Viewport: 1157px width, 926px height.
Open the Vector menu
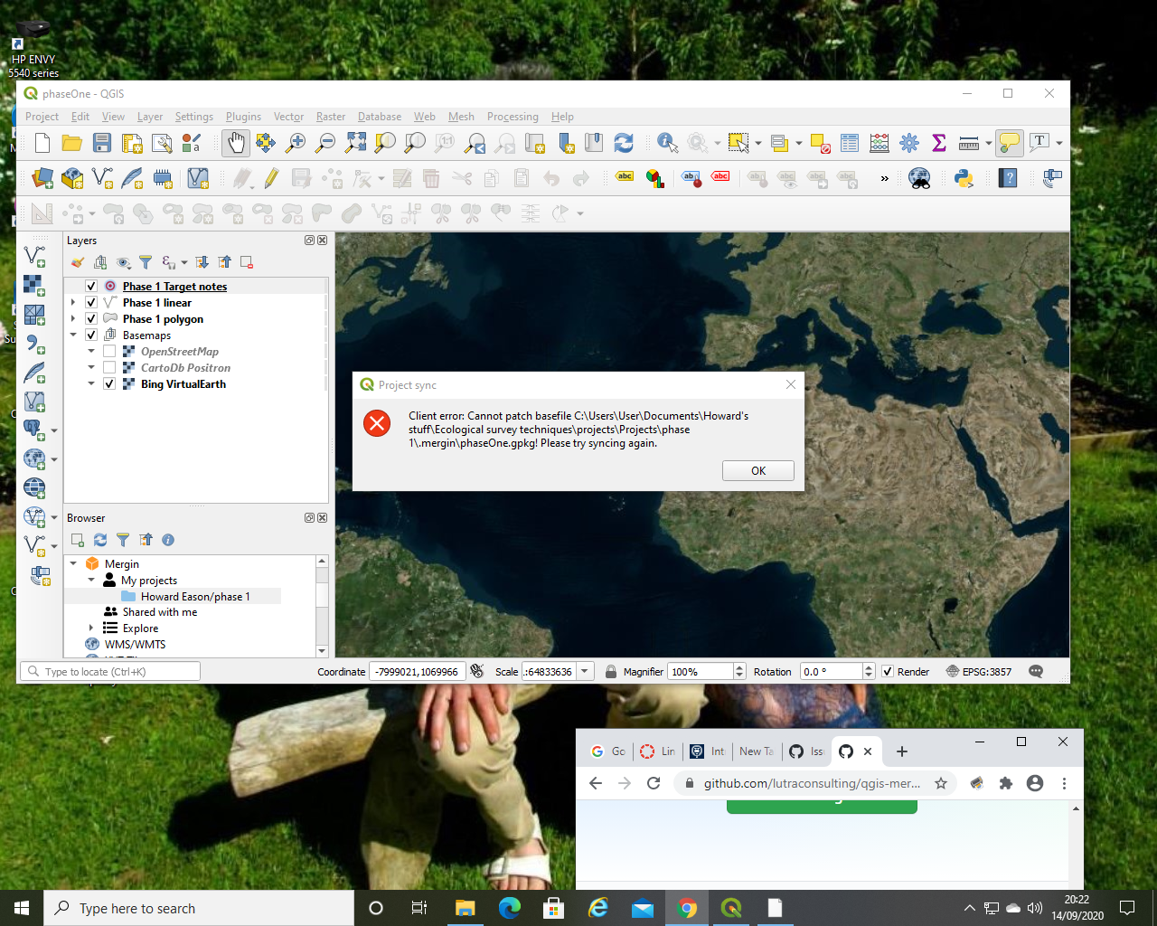click(287, 117)
